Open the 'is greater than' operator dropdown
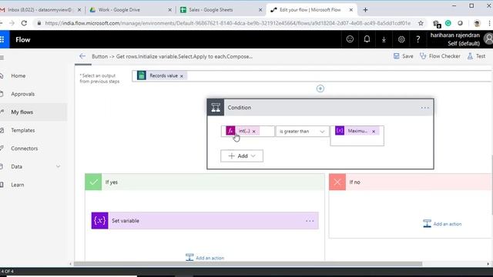Viewport: 493px width, 277px height. click(x=302, y=132)
